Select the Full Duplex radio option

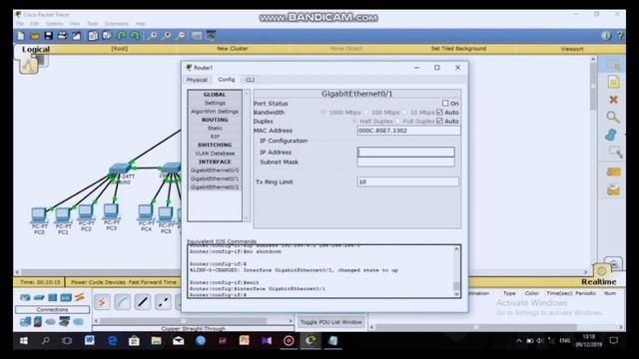pos(397,122)
